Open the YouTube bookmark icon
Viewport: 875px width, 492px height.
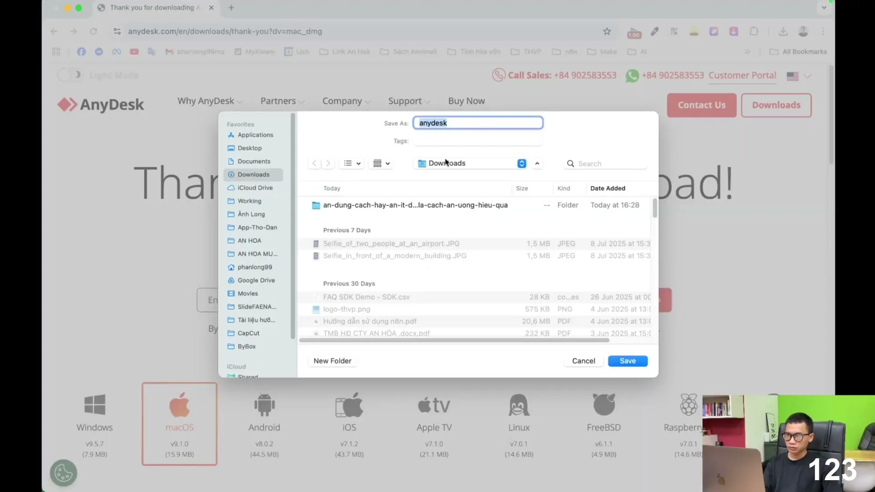(134, 52)
